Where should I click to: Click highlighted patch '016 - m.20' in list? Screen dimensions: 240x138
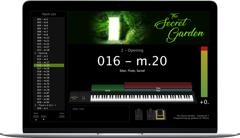[49, 65]
